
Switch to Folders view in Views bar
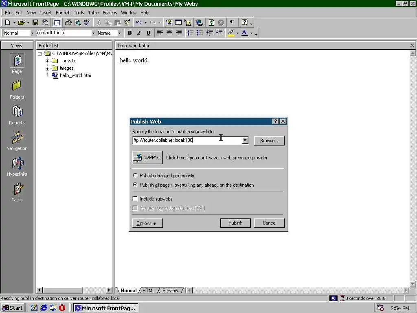(17, 90)
